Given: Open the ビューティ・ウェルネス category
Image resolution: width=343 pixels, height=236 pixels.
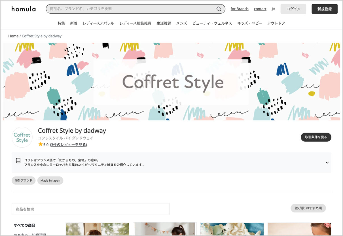Looking at the screenshot, I should (212, 23).
